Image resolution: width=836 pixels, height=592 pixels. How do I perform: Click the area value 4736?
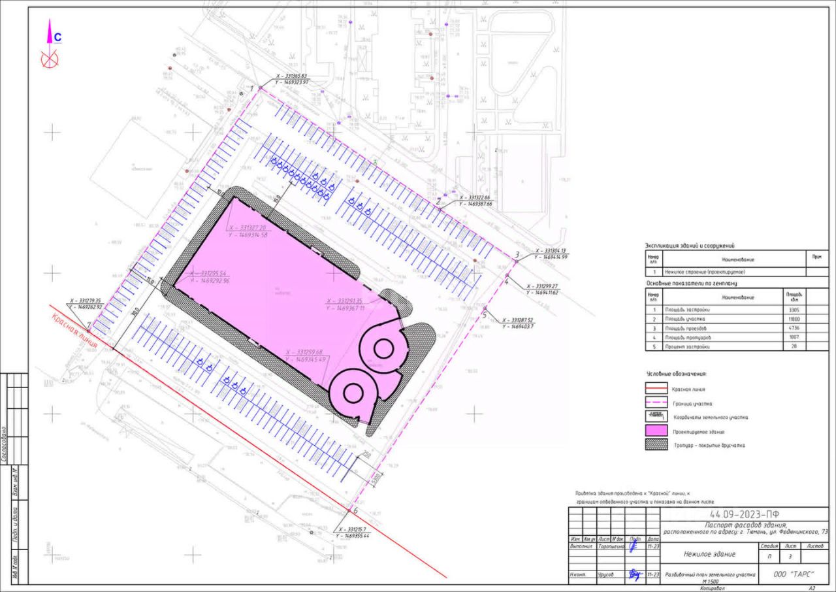[x=795, y=328]
